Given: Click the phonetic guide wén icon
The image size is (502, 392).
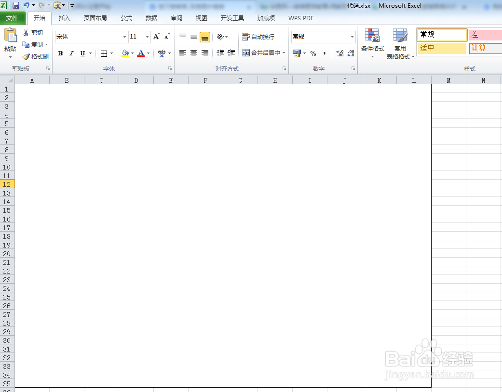Looking at the screenshot, I should tap(162, 53).
